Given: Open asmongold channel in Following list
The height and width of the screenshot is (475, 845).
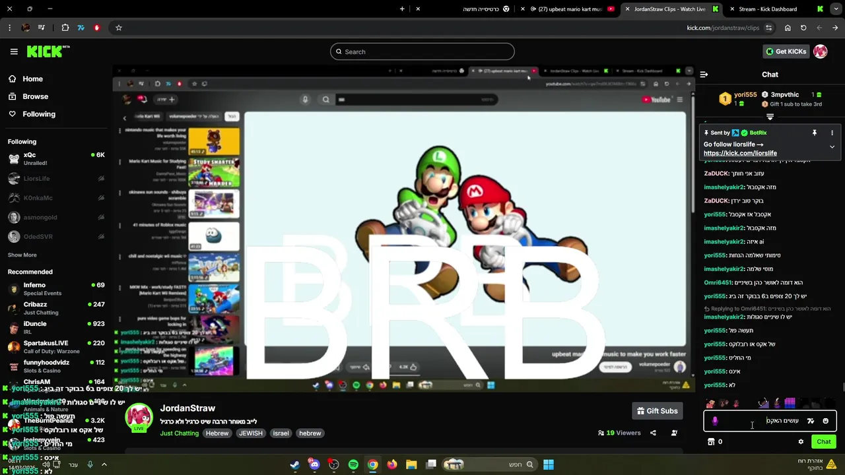Looking at the screenshot, I should pos(56,217).
